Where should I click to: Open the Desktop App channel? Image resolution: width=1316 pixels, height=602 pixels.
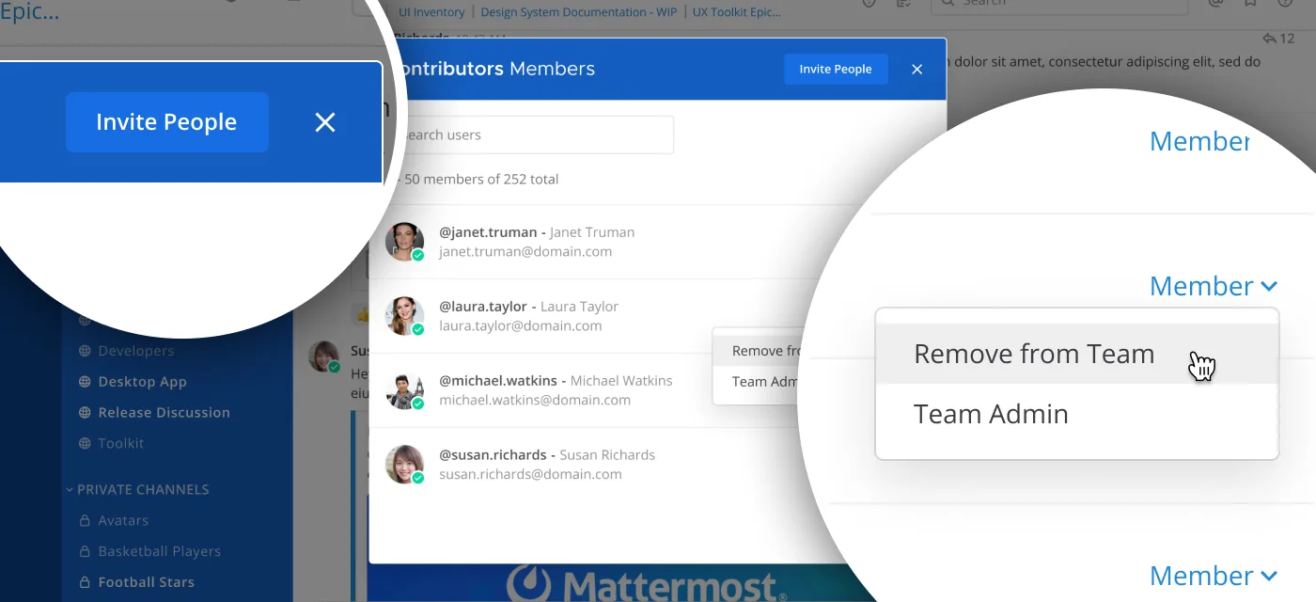pyautogui.click(x=143, y=382)
